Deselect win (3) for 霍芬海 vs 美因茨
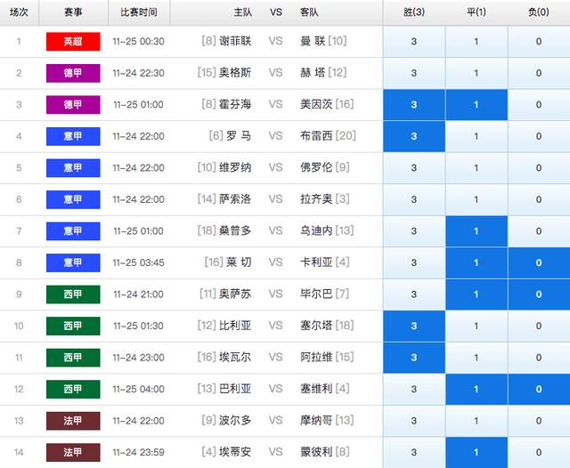Screen dimensions: 570x468 pos(414,105)
